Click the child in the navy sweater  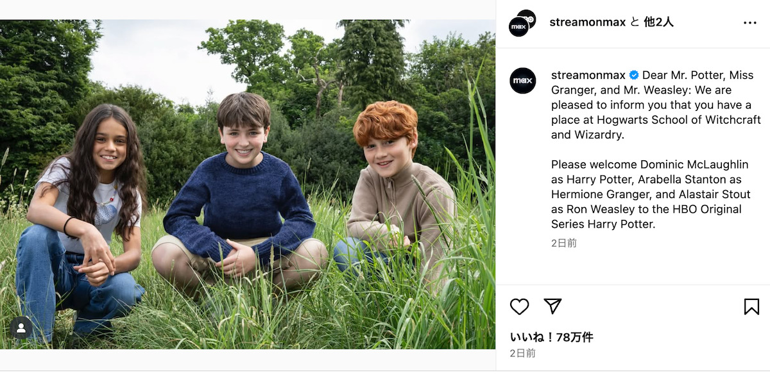[x=243, y=192]
